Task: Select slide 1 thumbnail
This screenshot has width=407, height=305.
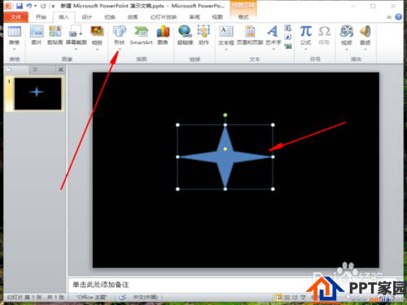Action: pos(37,94)
